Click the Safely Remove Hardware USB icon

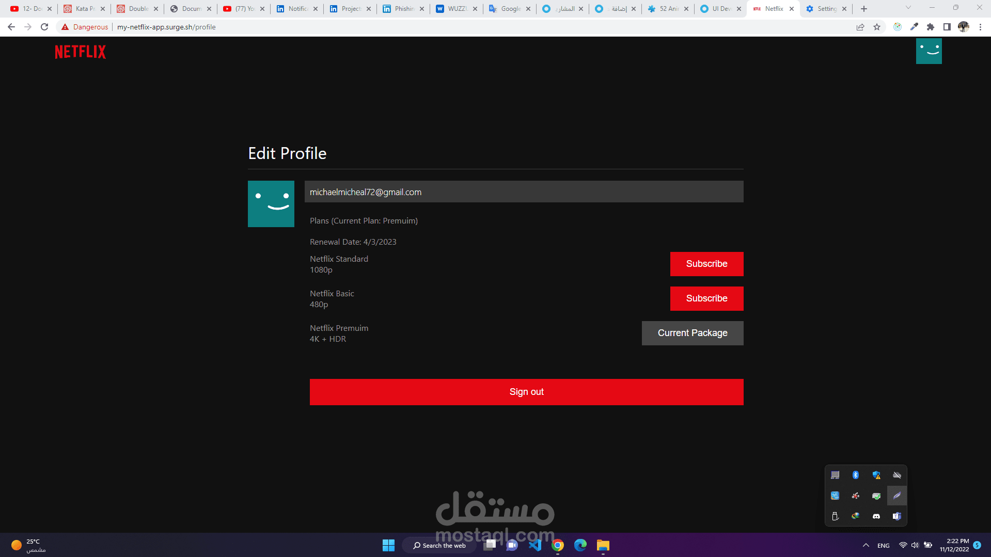[835, 516]
